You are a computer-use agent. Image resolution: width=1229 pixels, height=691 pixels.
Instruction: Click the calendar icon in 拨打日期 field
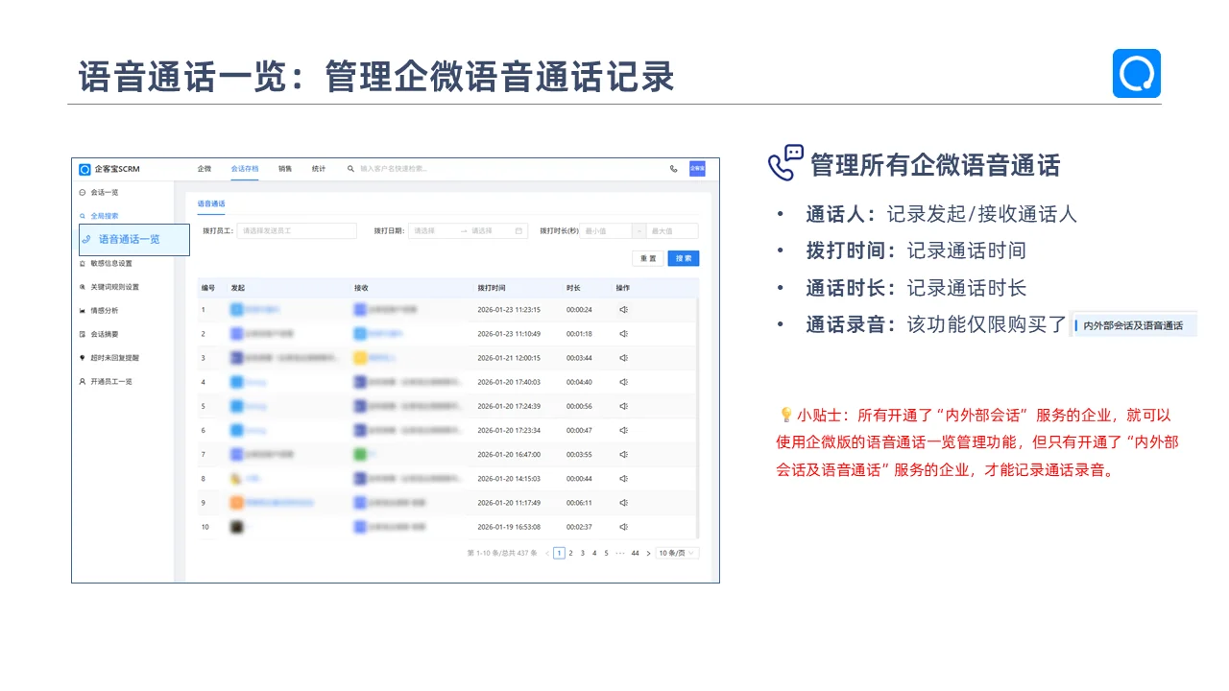click(518, 231)
